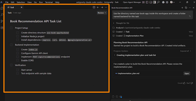Check the Verification checkbox
This screenshot has height=101, width=196.
click(11, 65)
